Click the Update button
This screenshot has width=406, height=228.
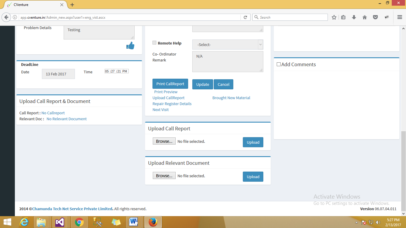coord(203,84)
